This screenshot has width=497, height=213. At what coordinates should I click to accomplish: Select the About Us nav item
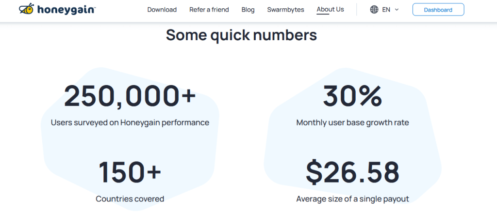[330, 10]
